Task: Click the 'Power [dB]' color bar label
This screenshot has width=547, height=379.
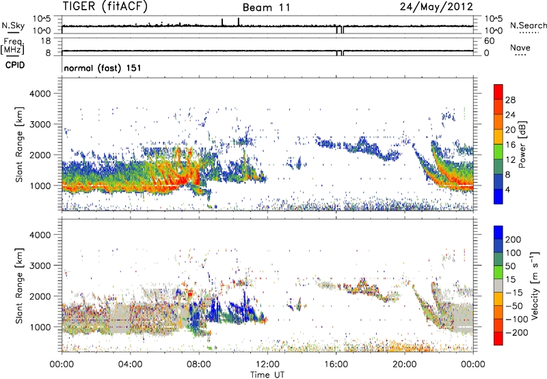Action: tap(522, 144)
